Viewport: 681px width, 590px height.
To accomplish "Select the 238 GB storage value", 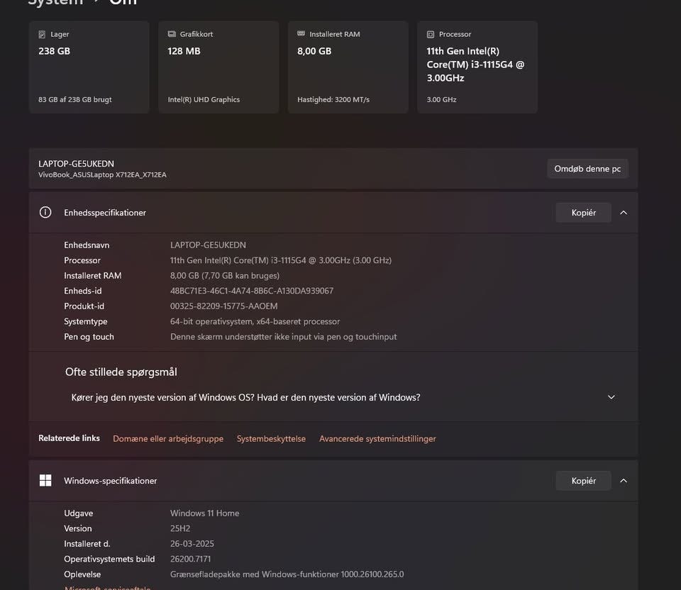I will (54, 51).
